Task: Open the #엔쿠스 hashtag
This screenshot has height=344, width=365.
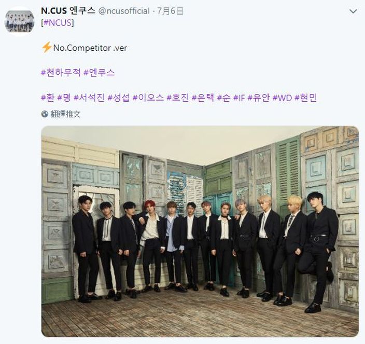Action: point(99,73)
